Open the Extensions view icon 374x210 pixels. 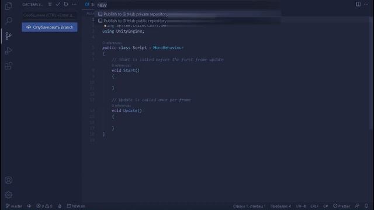coord(9,66)
